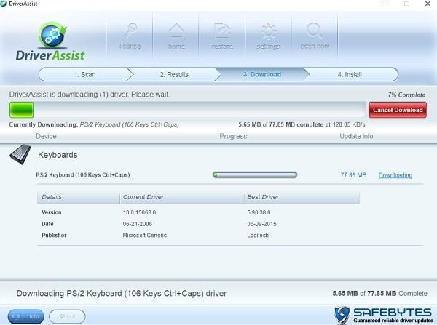Select PS/2 Keyboard (106 Keys Ctrl+Caps) row
This screenshot has height=325, width=437.
pyautogui.click(x=83, y=175)
